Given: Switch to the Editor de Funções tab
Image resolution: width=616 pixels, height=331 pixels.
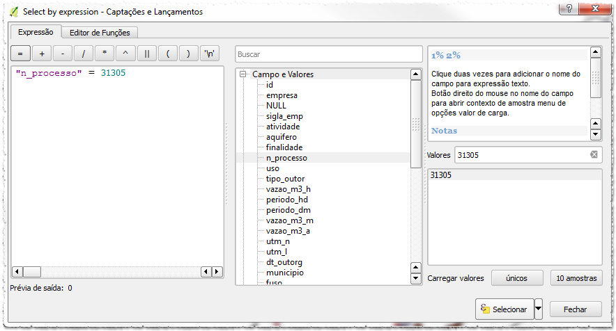Looking at the screenshot, I should click(x=99, y=33).
